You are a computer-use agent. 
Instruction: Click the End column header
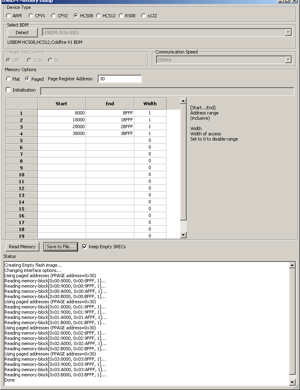tap(110, 104)
